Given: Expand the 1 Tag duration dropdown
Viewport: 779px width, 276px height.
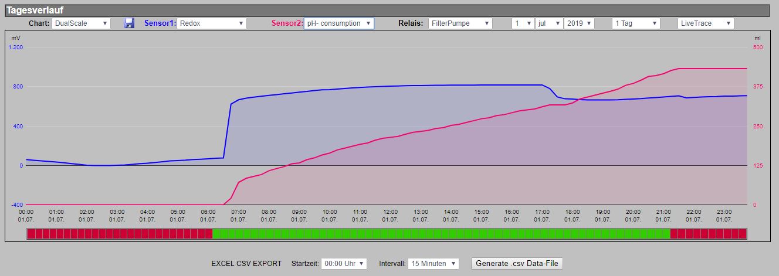Looking at the screenshot, I should [636, 23].
